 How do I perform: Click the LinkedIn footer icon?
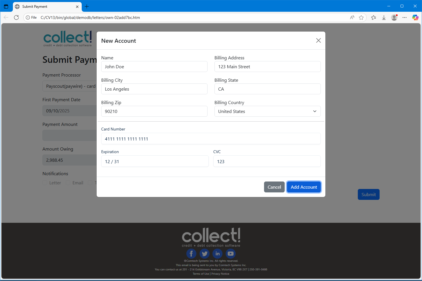point(218,254)
